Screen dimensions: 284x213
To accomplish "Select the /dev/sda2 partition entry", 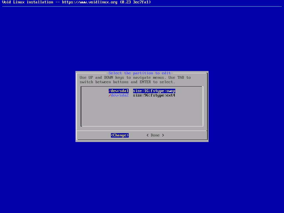I will [x=119, y=95].
